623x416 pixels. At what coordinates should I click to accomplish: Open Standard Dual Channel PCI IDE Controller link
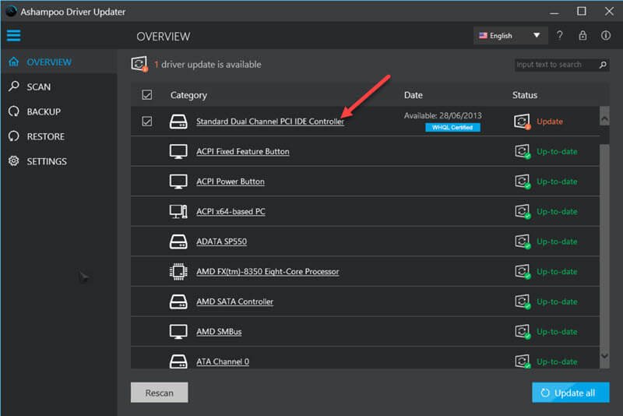(270, 122)
